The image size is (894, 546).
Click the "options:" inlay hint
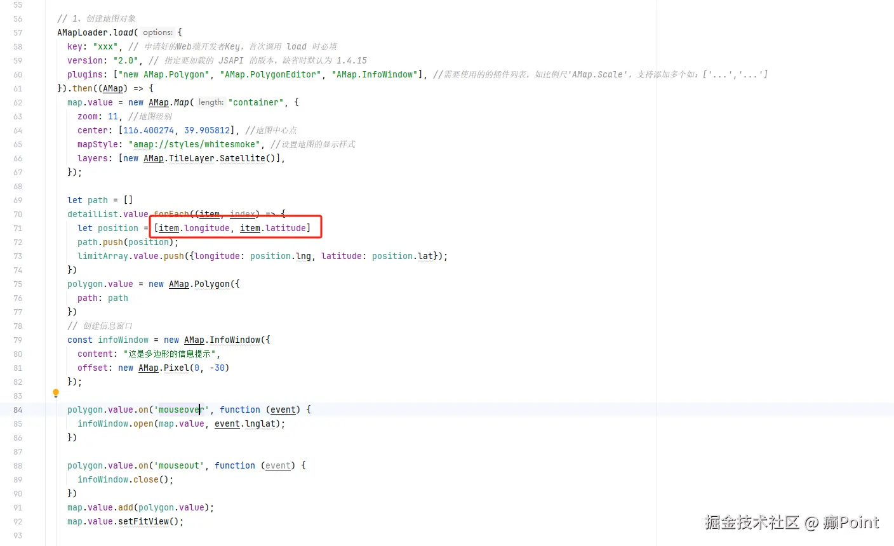pyautogui.click(x=157, y=32)
